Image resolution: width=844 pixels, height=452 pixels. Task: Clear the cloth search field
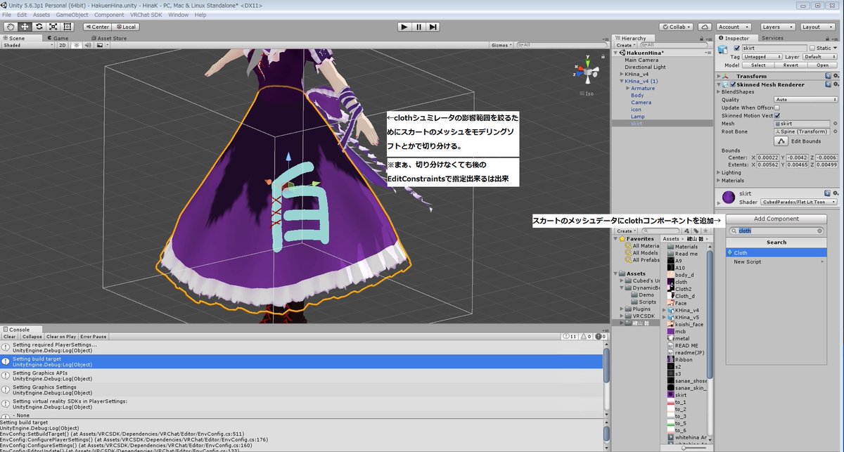(x=819, y=231)
